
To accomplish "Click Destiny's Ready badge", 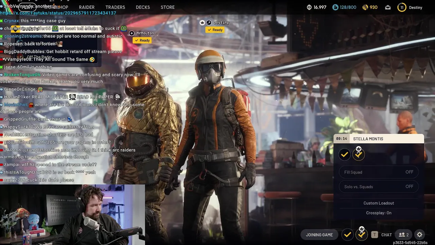I will pyautogui.click(x=215, y=30).
